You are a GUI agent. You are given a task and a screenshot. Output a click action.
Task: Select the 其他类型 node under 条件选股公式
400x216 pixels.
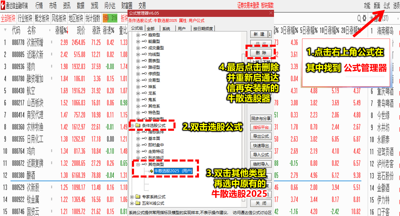[156, 164]
